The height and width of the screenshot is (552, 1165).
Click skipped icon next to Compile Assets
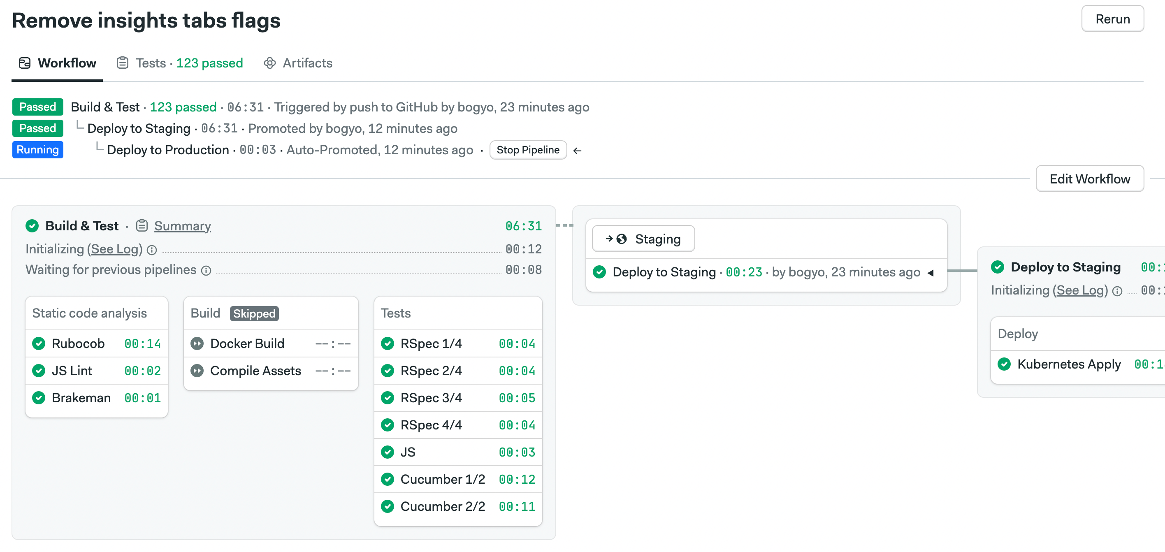197,371
